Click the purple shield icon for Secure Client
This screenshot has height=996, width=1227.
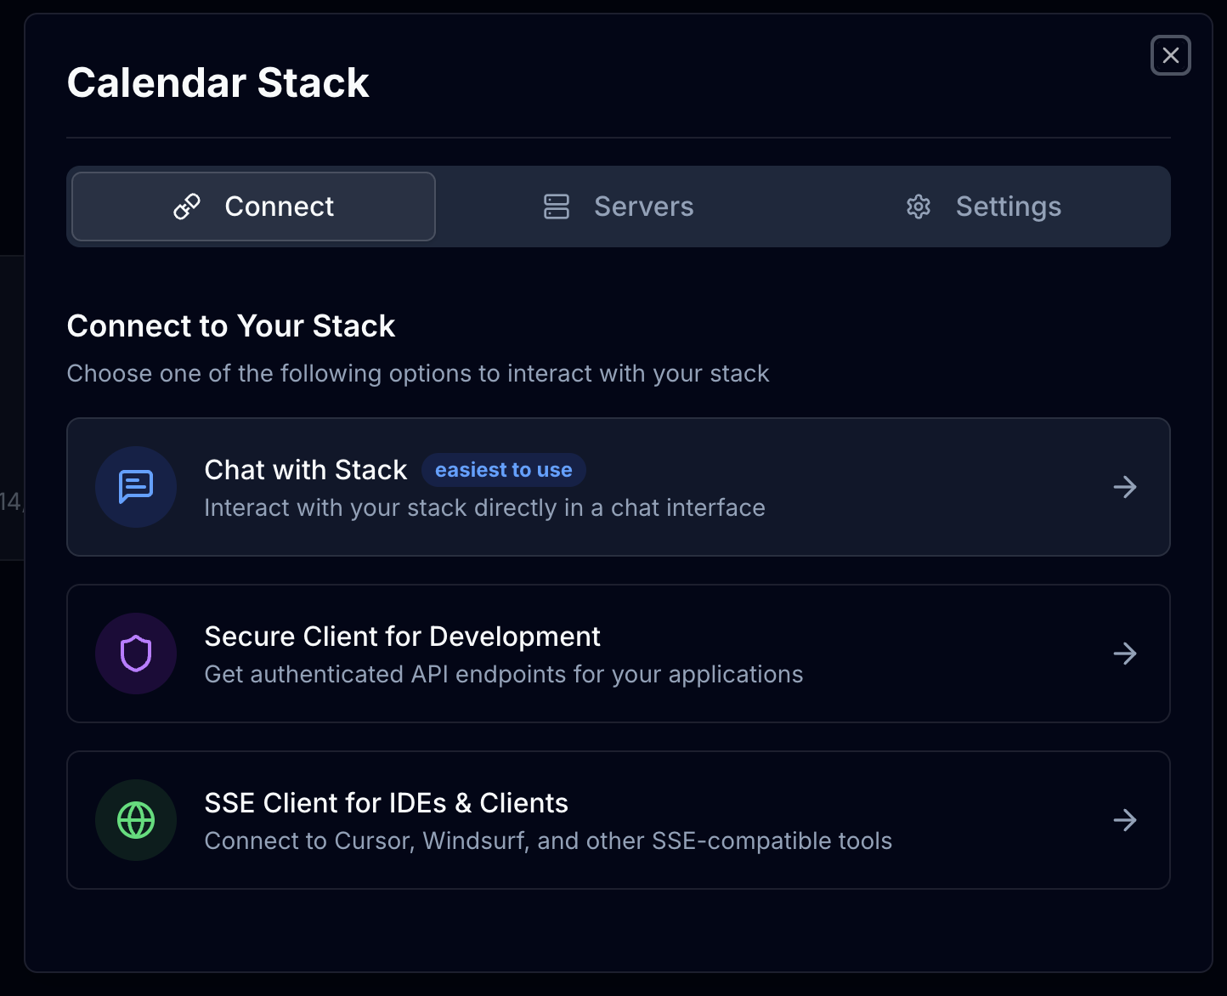tap(136, 654)
